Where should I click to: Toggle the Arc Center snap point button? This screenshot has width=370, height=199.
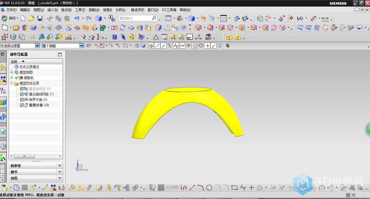click(195, 46)
